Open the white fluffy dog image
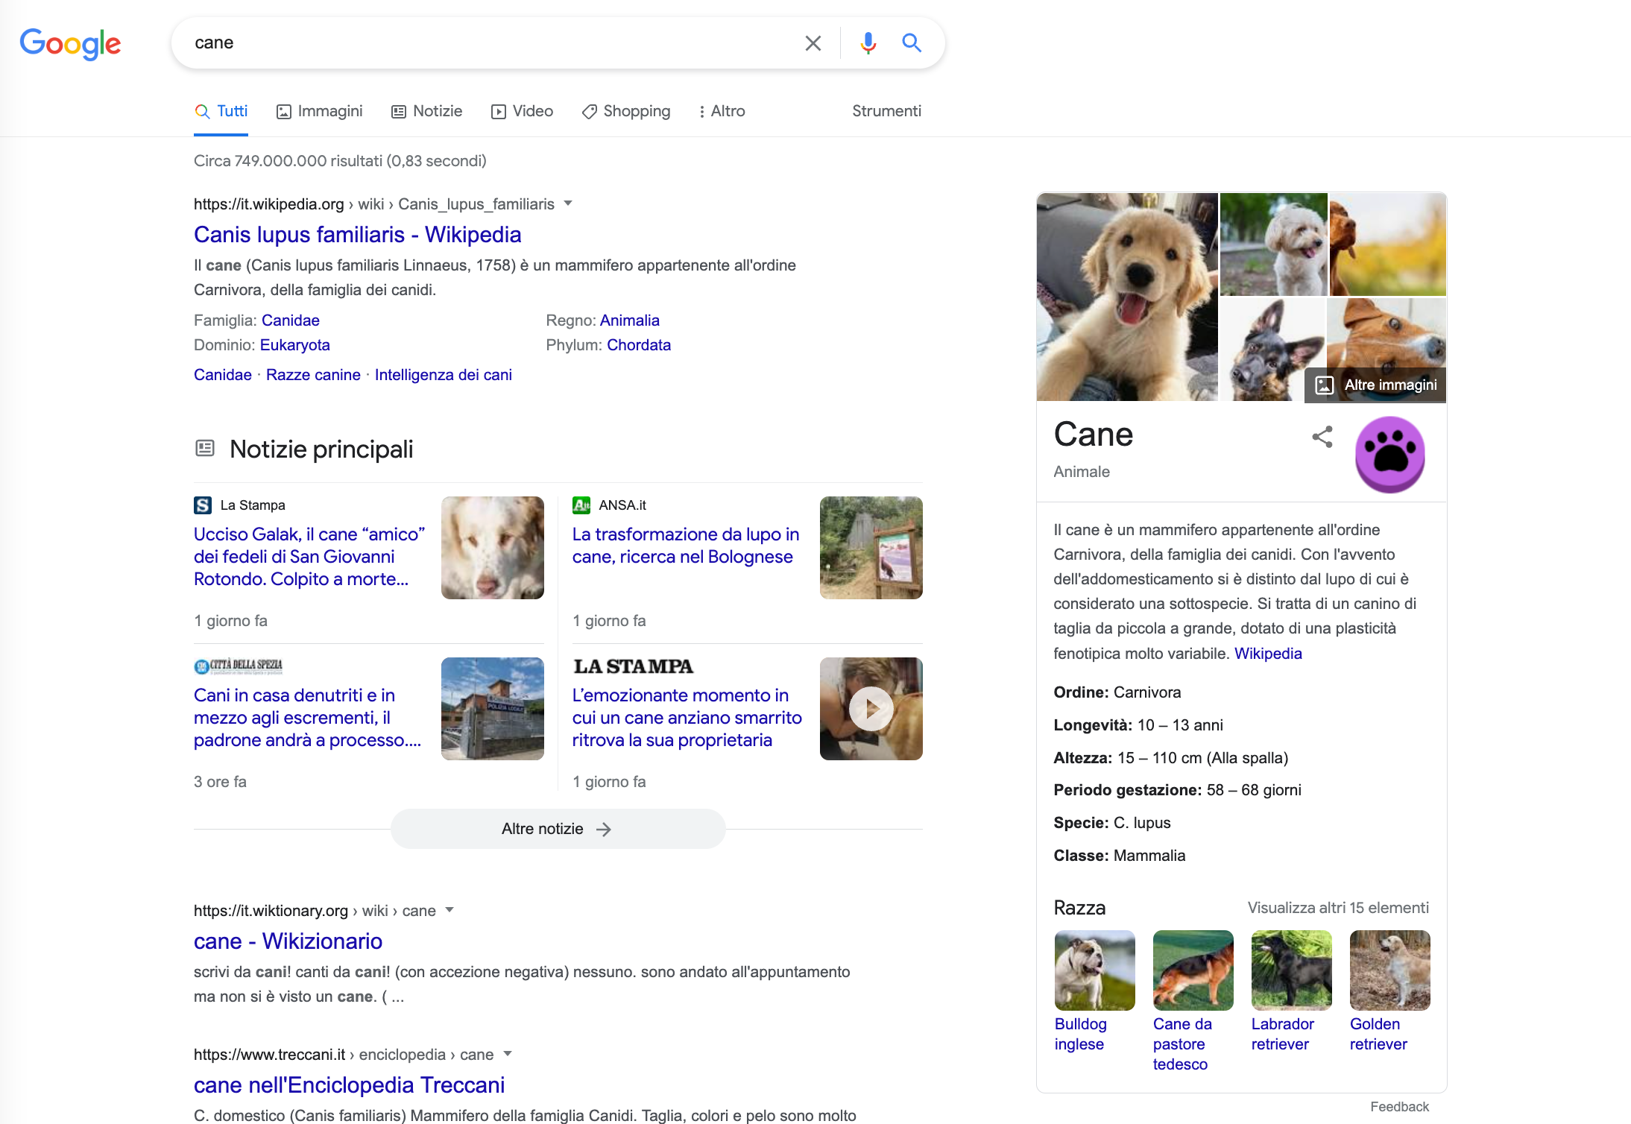Screen dimensions: 1631x1124 click(1273, 244)
